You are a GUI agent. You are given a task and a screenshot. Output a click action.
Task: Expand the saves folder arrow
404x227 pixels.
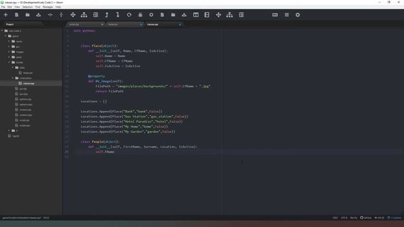click(9, 57)
